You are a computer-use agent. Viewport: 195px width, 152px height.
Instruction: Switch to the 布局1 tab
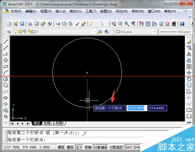pos(48,123)
